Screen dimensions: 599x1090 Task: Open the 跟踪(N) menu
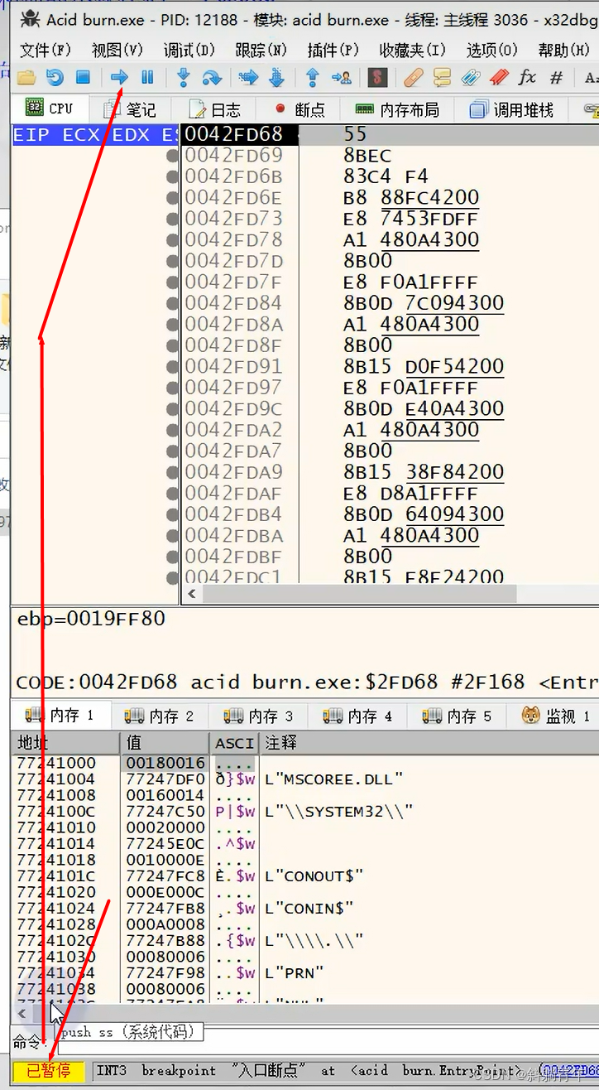click(x=261, y=50)
